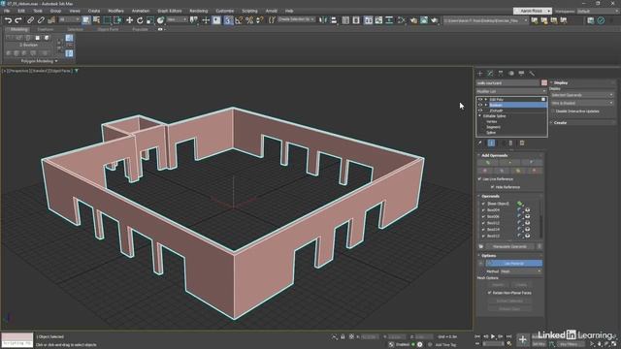Activate the Select and Scale tool
The height and width of the screenshot is (349, 621).
(150, 20)
